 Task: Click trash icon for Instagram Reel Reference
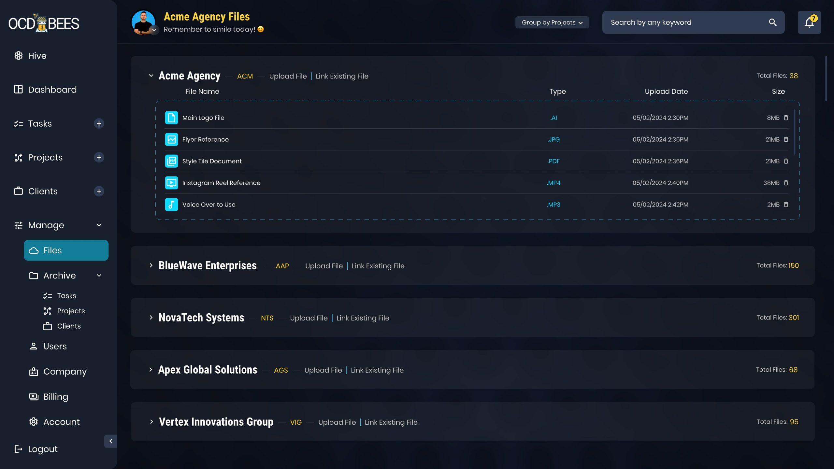[x=786, y=183]
